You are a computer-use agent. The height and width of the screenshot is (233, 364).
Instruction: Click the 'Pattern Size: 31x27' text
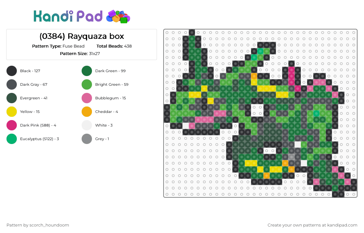(80, 54)
